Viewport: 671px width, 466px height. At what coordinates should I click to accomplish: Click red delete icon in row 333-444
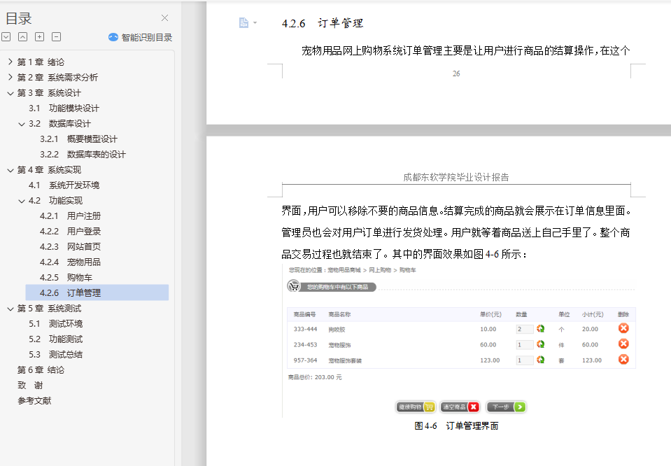(623, 328)
